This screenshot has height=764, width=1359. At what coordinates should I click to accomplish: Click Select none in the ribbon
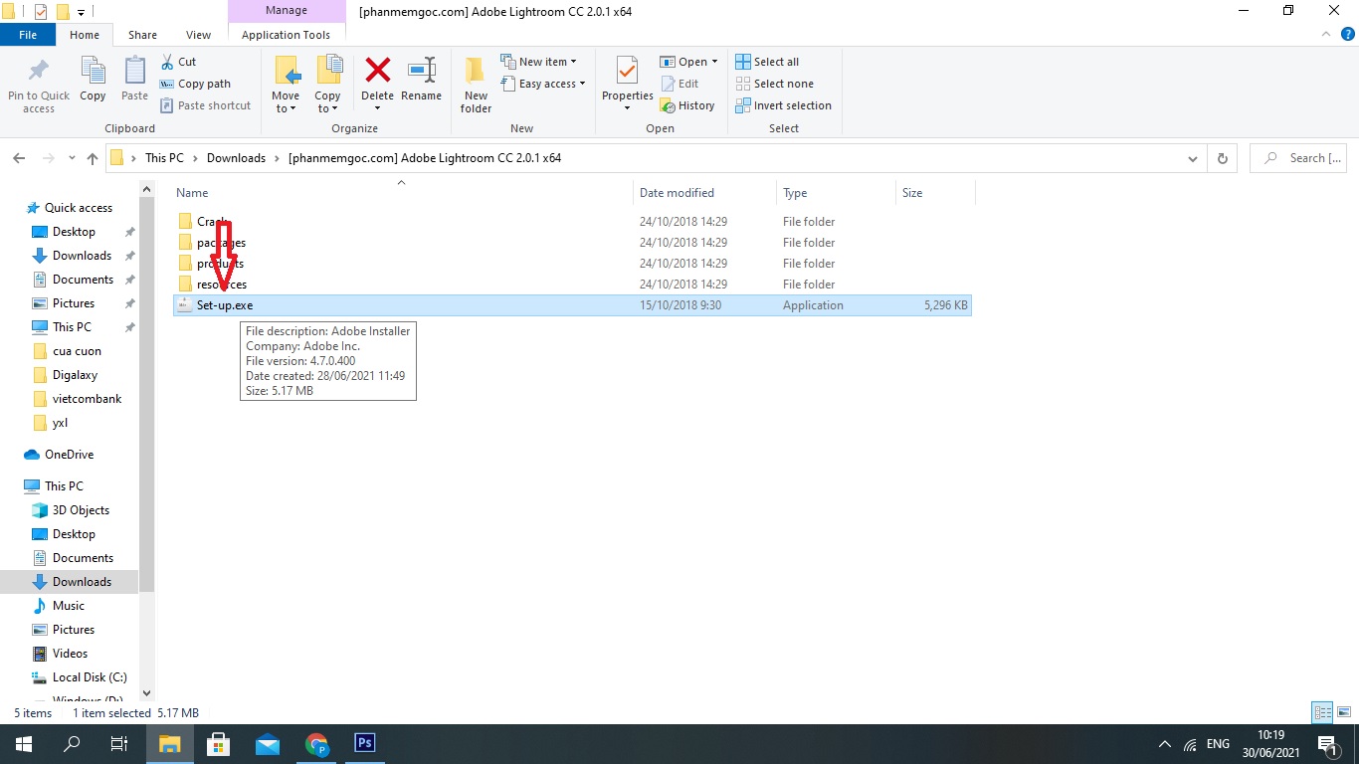click(x=774, y=84)
